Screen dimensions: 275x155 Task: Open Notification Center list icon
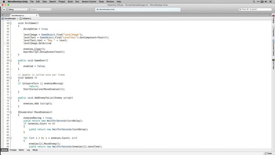(270, 2)
